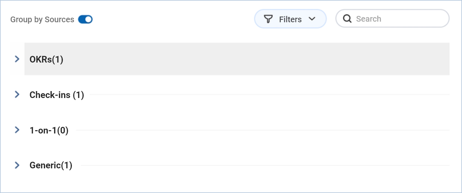Click the magnifying glass search icon
The image size is (462, 193).
[x=347, y=19]
